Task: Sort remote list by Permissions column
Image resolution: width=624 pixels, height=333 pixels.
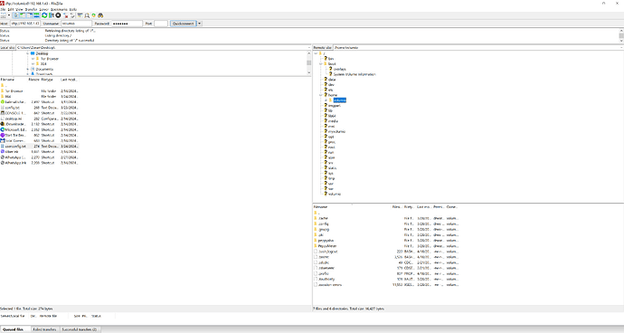Action: (x=438, y=207)
